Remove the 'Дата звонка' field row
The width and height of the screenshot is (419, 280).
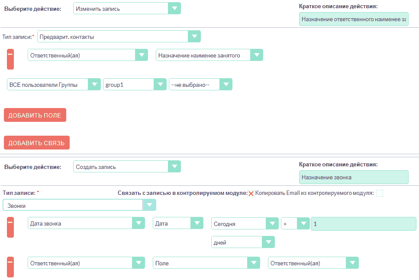tap(10, 227)
